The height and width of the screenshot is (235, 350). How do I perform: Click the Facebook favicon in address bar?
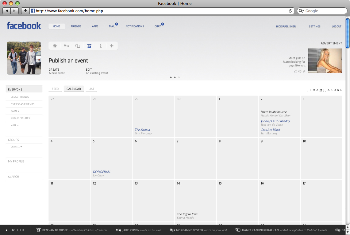click(x=33, y=11)
